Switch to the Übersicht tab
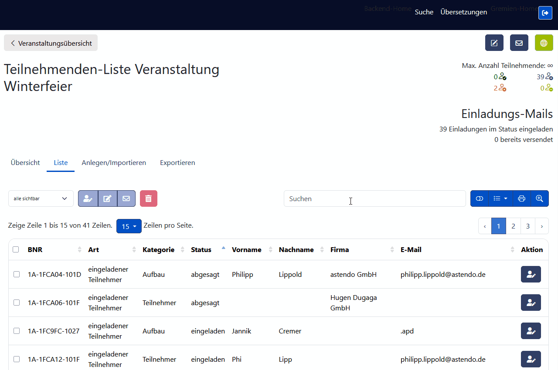The width and height of the screenshot is (558, 370). click(x=25, y=162)
